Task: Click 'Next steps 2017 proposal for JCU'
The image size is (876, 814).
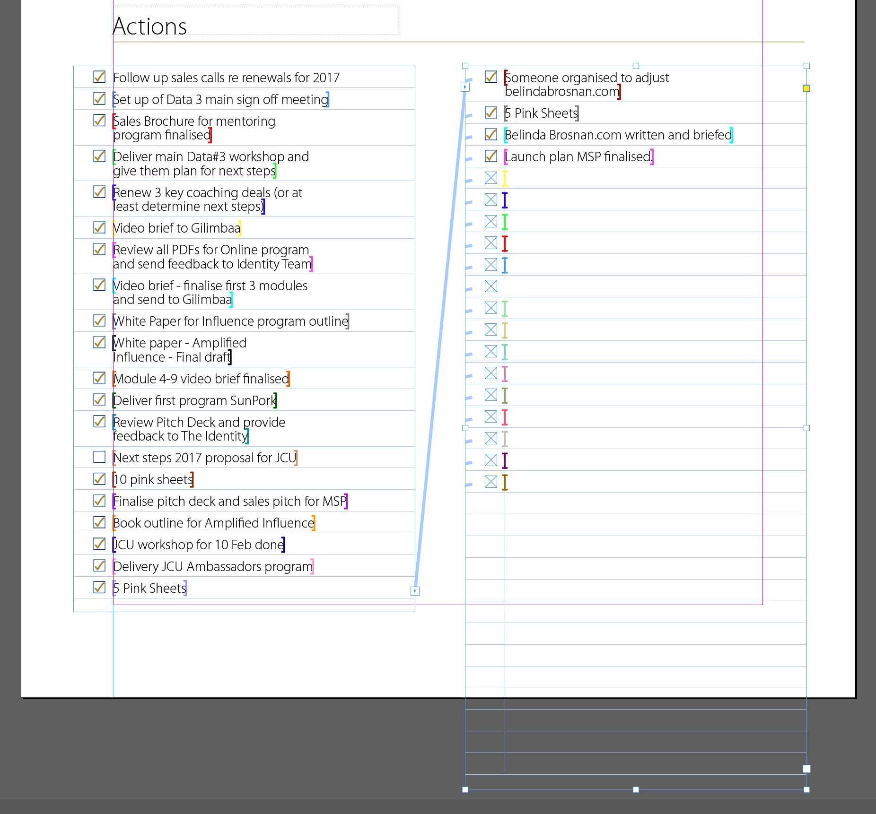Action: [x=205, y=458]
